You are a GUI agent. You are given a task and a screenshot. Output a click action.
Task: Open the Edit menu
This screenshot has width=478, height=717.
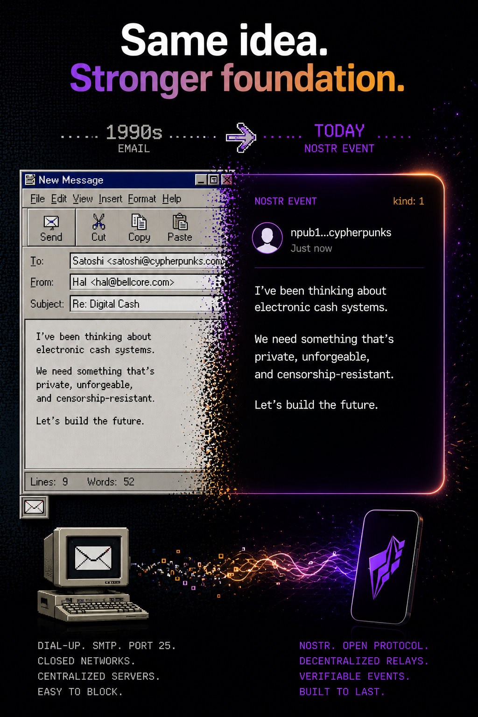pos(59,199)
